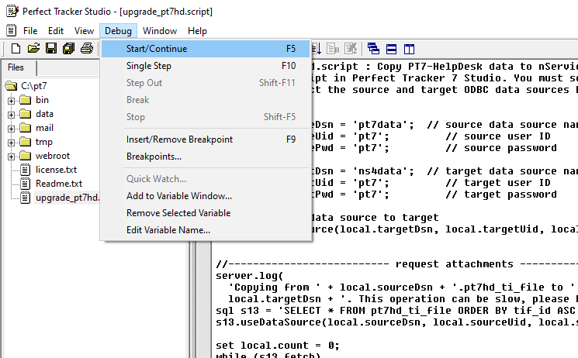Click the '// target user ID' comment

(x=498, y=183)
